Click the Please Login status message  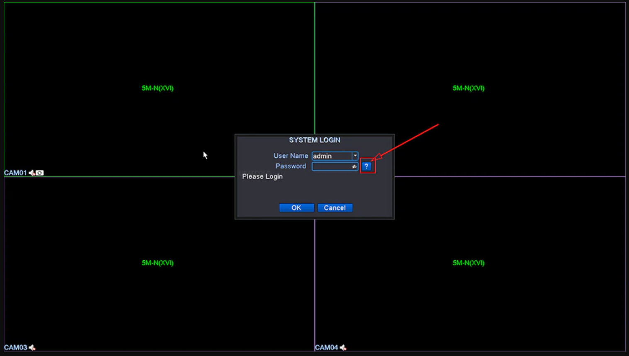tap(262, 177)
